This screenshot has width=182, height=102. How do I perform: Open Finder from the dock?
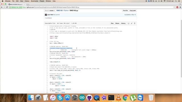(x=31, y=97)
